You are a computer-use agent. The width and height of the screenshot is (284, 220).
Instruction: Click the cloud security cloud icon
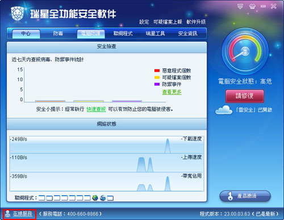pos(224,110)
